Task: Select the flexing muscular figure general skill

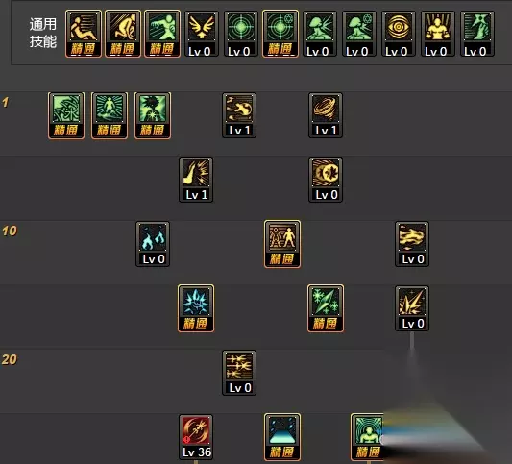Action: (x=438, y=34)
